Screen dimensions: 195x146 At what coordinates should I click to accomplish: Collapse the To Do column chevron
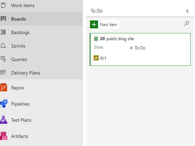(x=187, y=11)
